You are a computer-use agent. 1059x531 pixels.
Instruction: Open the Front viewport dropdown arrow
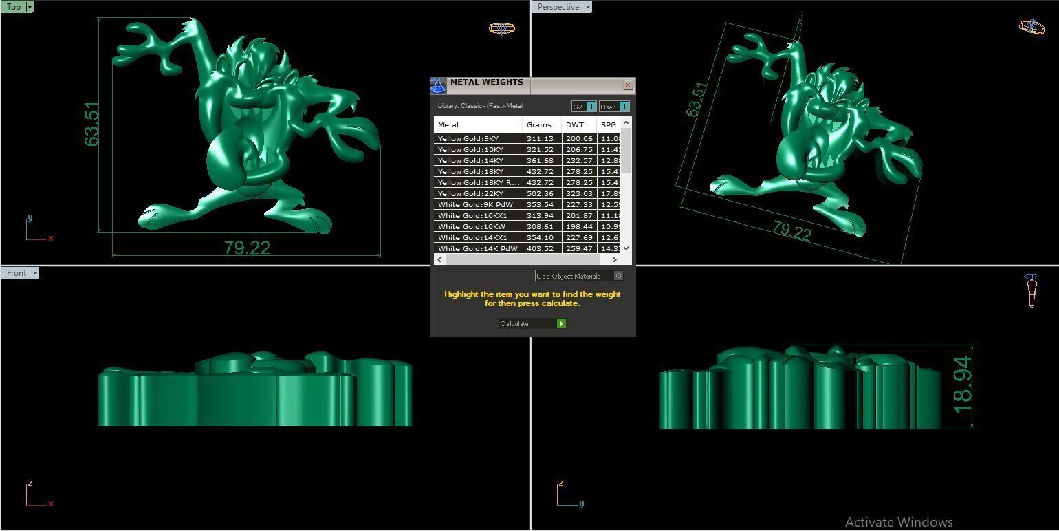click(35, 273)
